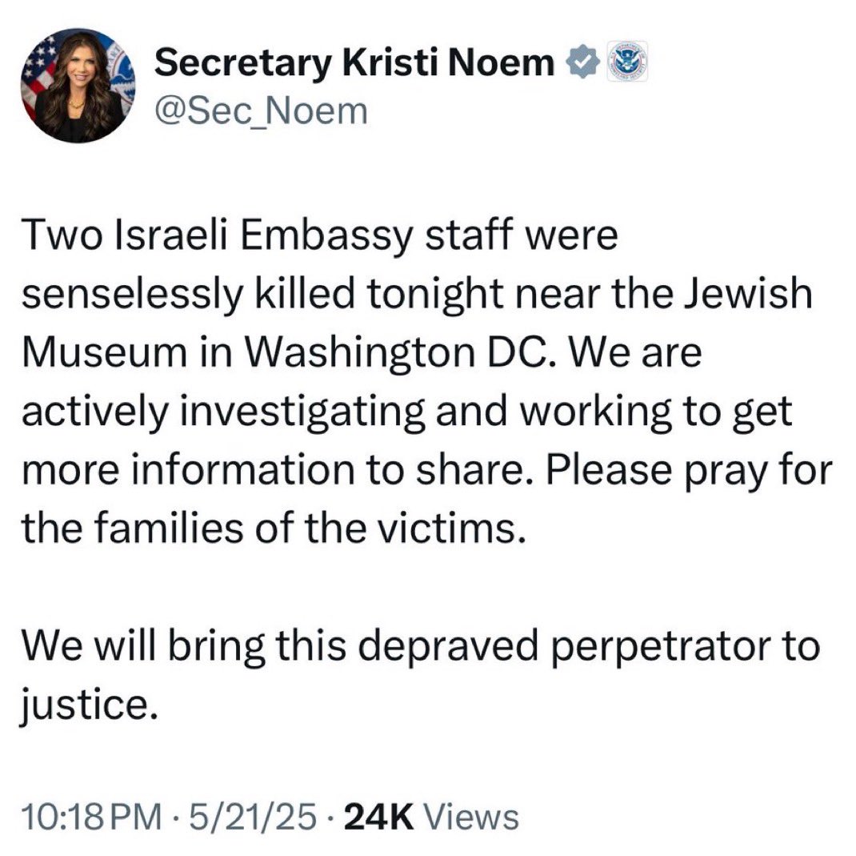The width and height of the screenshot is (856, 856).
Task: Click the display name Secretary Kristi Noem
Action: [354, 64]
